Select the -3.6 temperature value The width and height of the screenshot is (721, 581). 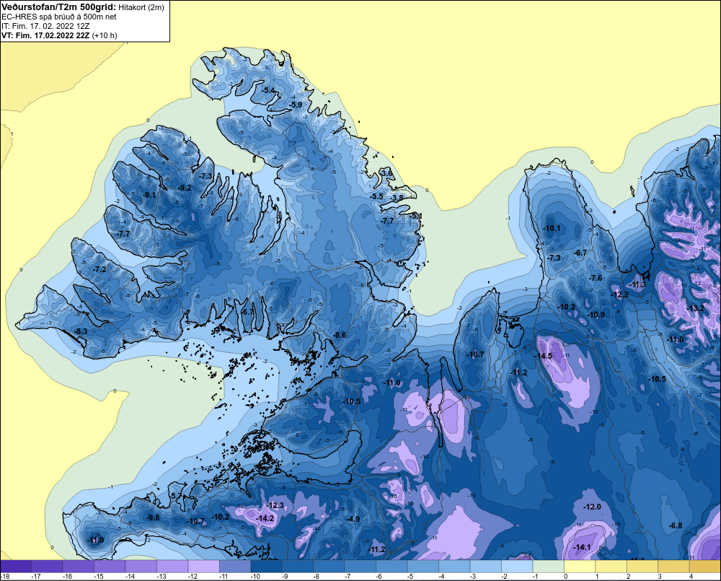[386, 173]
